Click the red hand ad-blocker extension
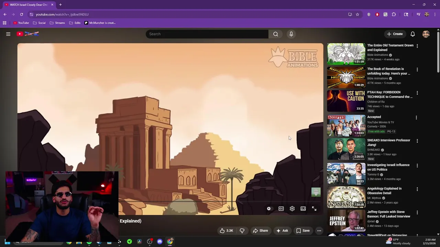The image size is (440, 247). click(377, 14)
